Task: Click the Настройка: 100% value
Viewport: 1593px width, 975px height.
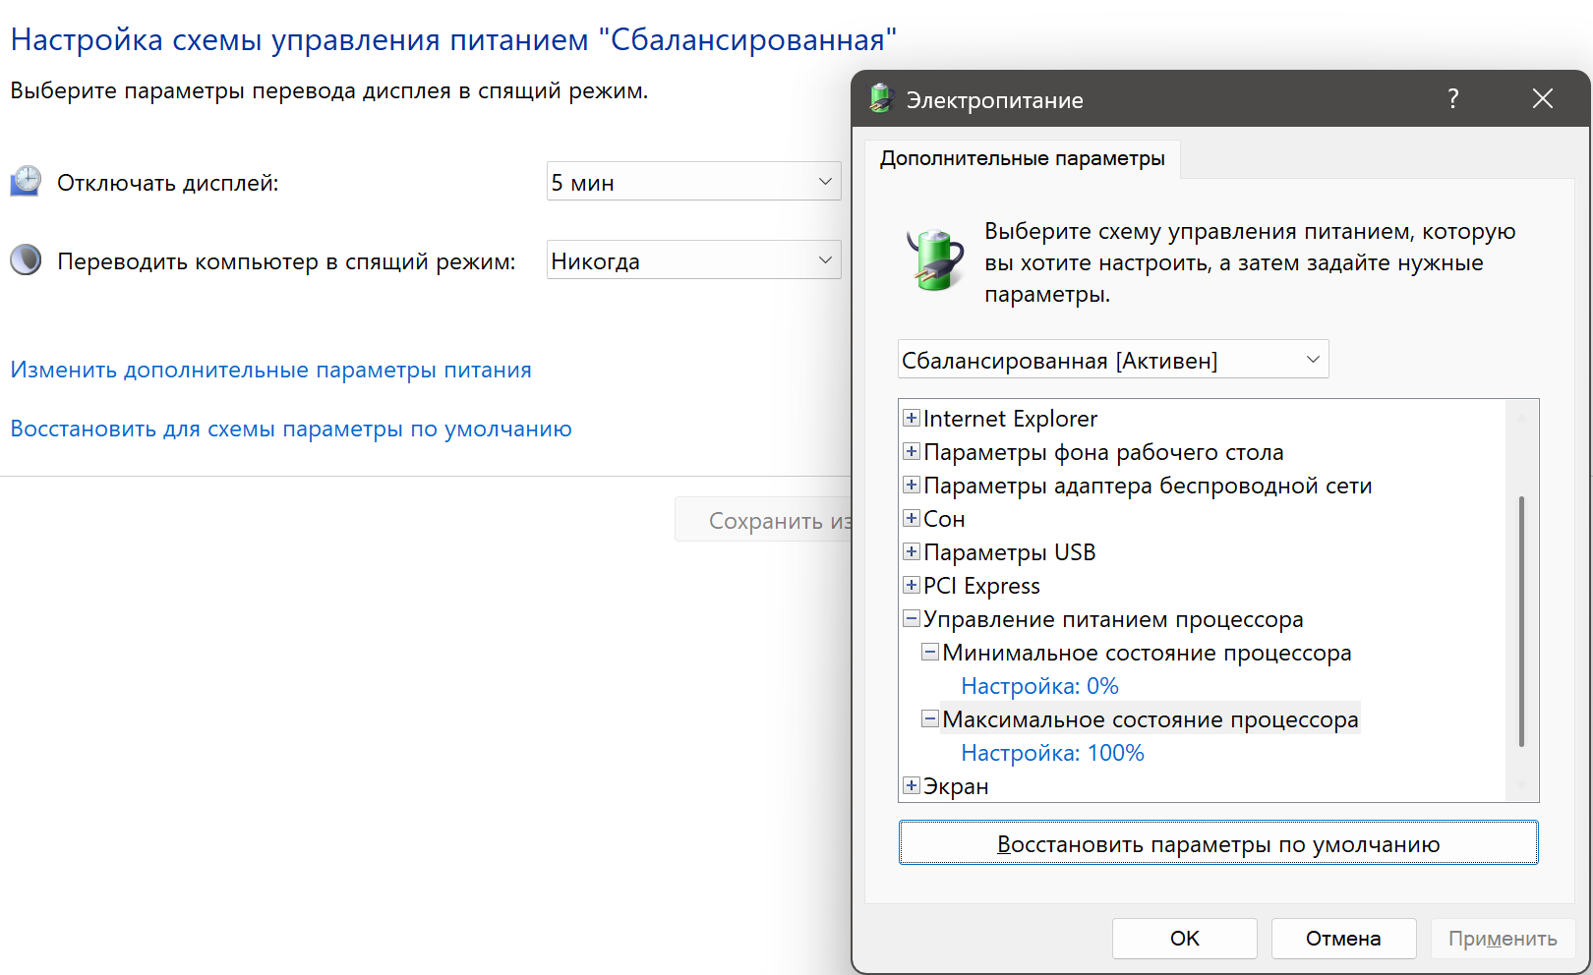Action: point(1052,754)
